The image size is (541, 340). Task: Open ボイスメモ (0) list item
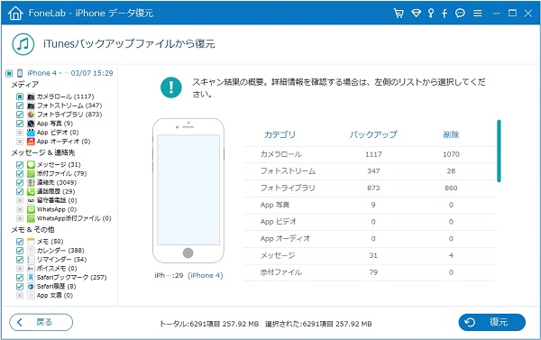click(x=57, y=269)
